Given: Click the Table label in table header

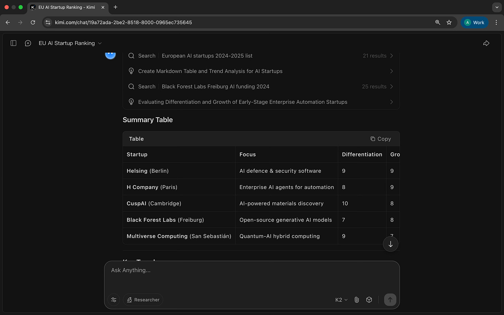Looking at the screenshot, I should 136,139.
